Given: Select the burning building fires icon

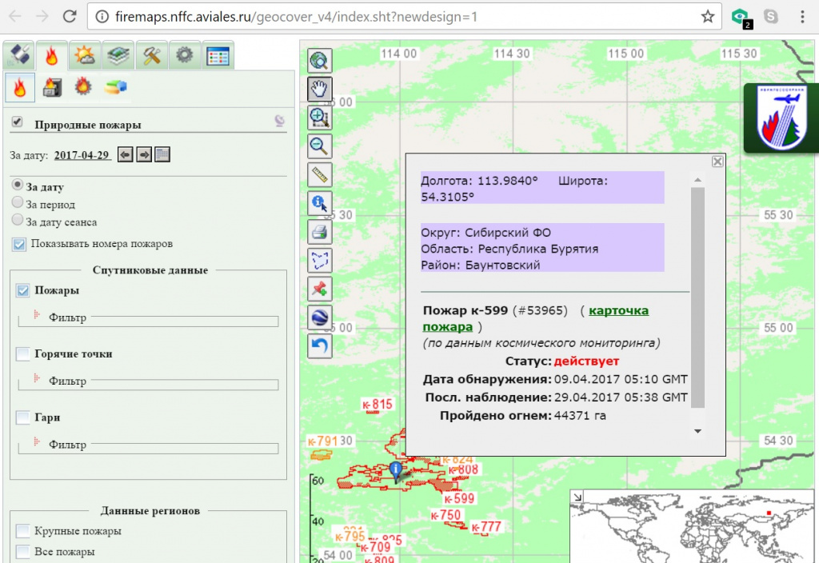Looking at the screenshot, I should pyautogui.click(x=52, y=87).
